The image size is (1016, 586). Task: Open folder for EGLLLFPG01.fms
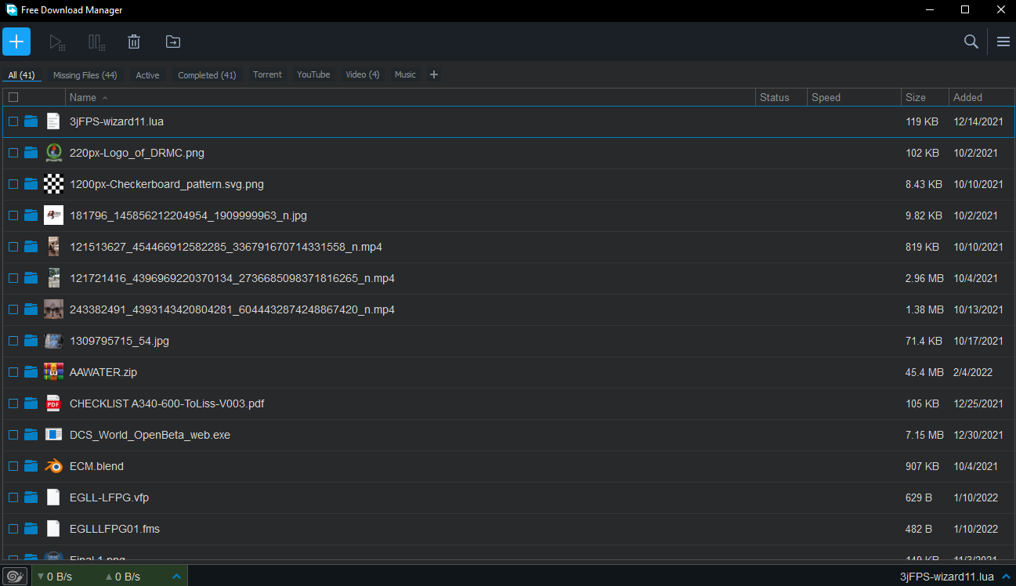coord(31,529)
